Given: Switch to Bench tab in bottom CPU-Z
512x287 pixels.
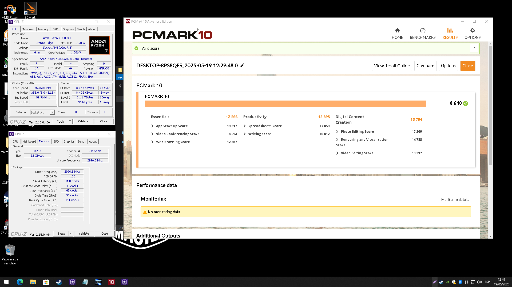Looking at the screenshot, I should point(82,142).
